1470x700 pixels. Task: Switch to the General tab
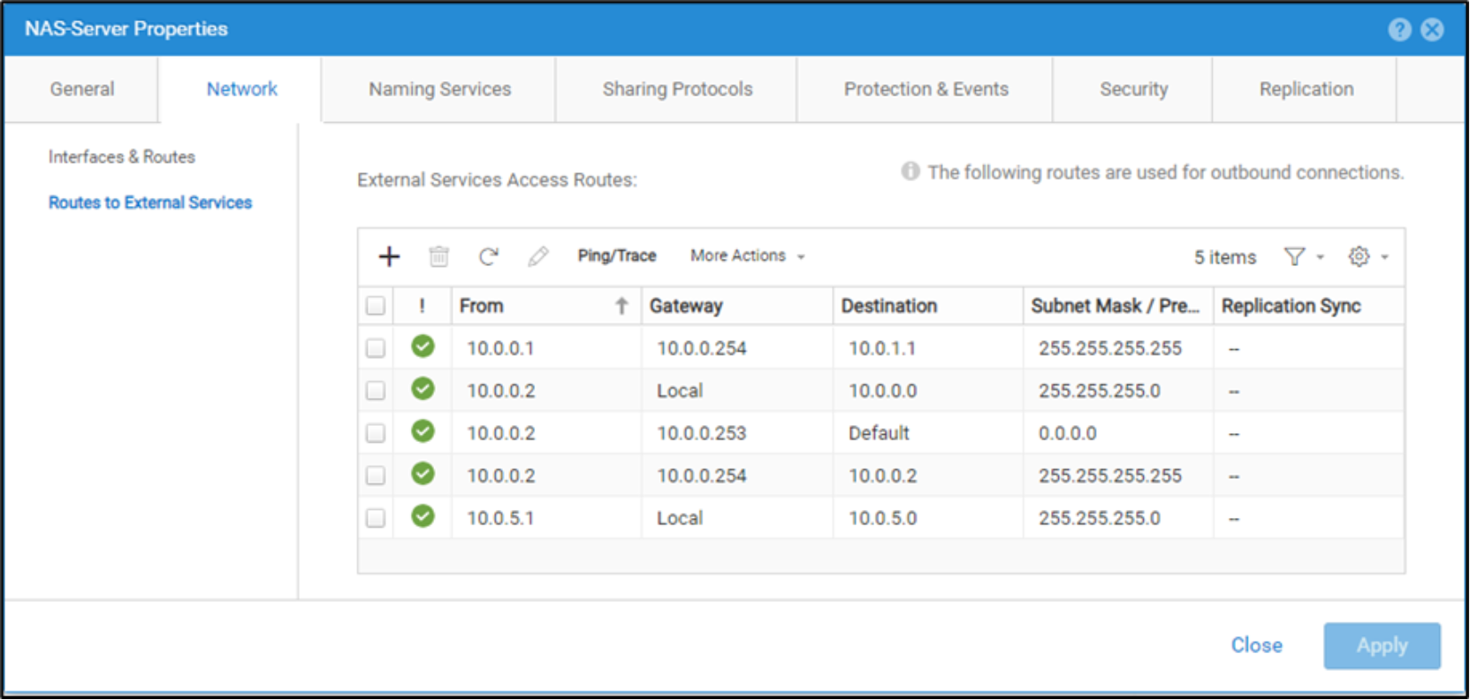[x=82, y=89]
